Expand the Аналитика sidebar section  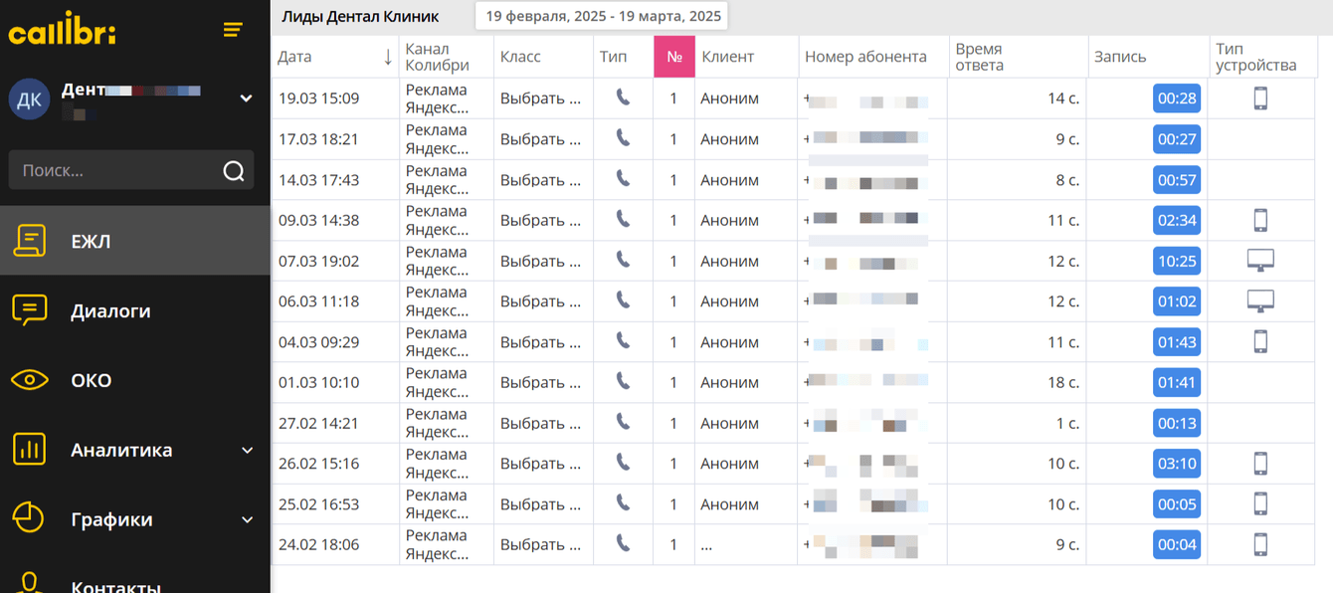247,451
